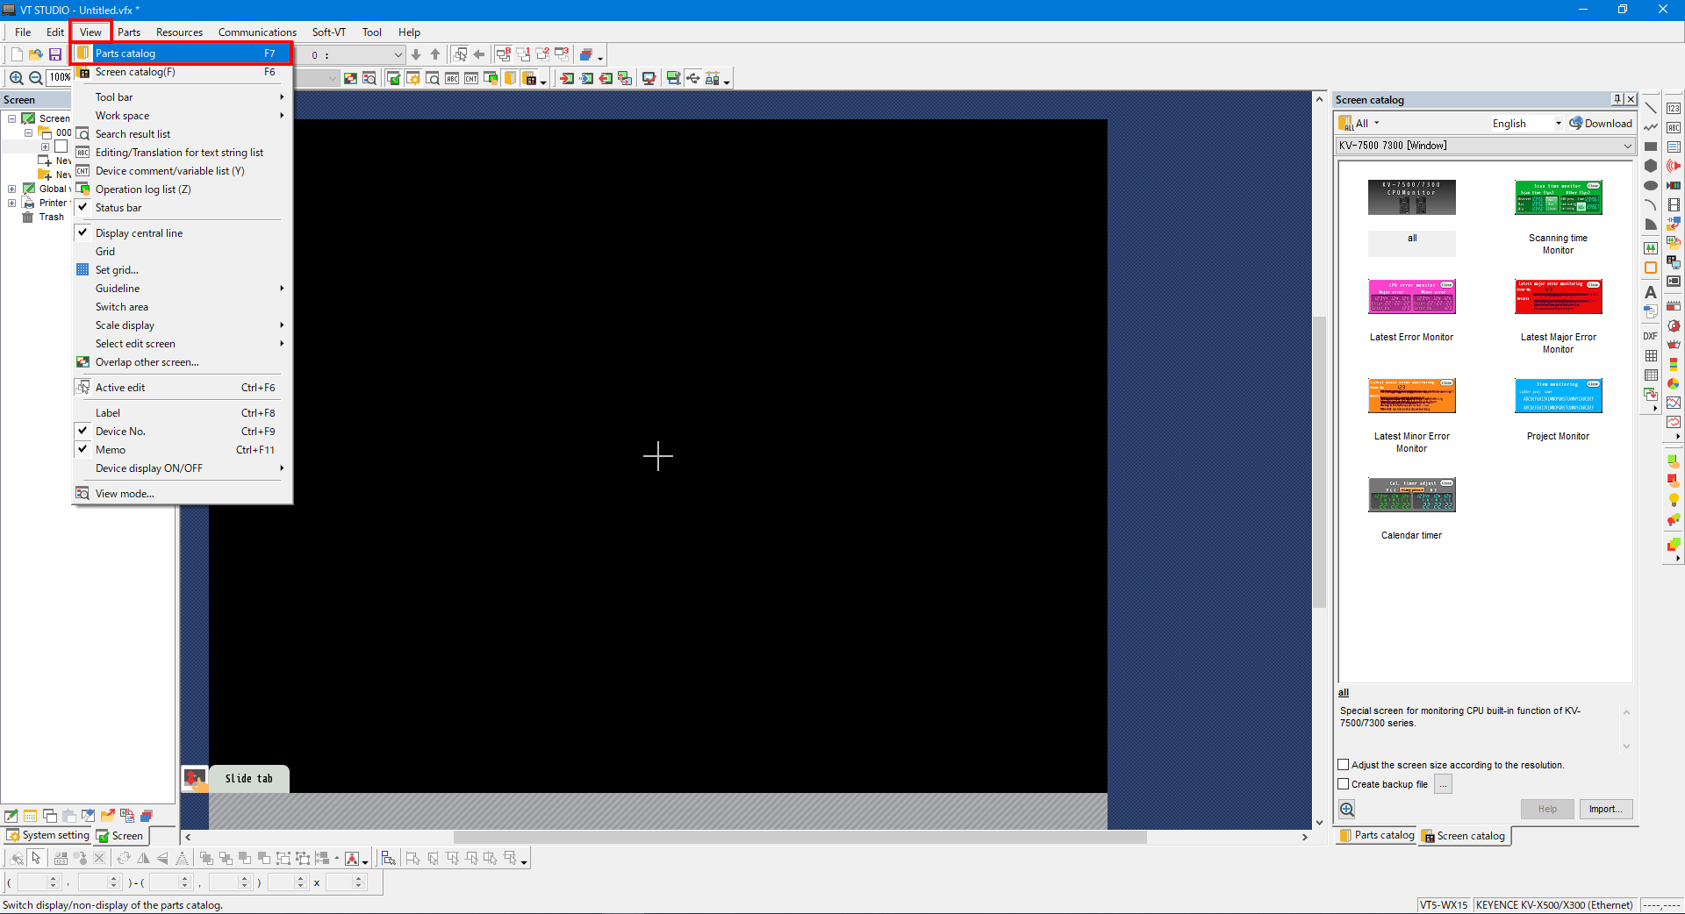Click the Import... button

[1605, 809]
